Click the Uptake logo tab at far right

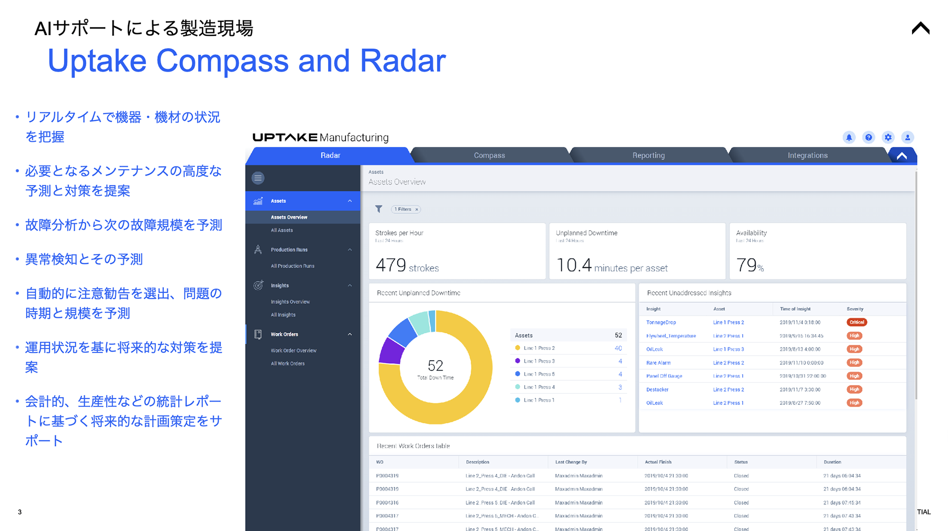click(902, 156)
